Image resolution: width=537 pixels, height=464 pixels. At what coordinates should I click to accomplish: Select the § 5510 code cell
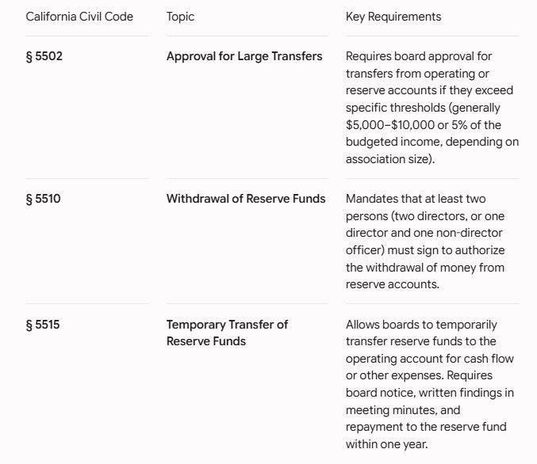(43, 199)
